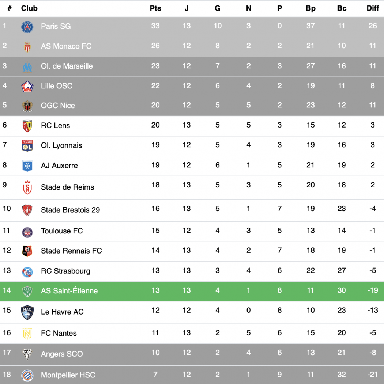Select the Le Havre AC HAC logo
Viewport: 384px width, 384px height.
27,312
